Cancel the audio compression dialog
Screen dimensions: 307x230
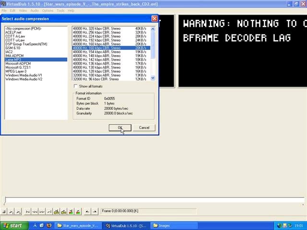pyautogui.click(x=144, y=128)
